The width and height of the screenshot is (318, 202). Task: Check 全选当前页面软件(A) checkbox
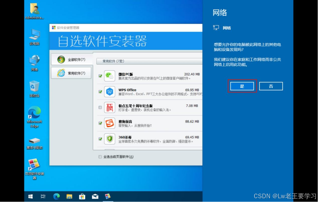100,157
